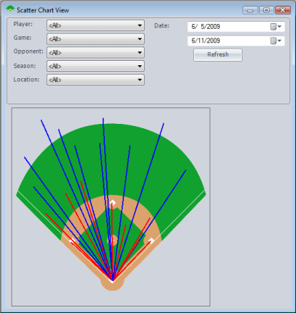Maximize the Scatter Chart View window
Screen dimensions: 296x313
coord(266,10)
